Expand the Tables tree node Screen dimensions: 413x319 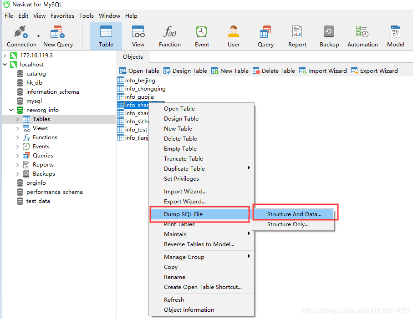pos(17,119)
